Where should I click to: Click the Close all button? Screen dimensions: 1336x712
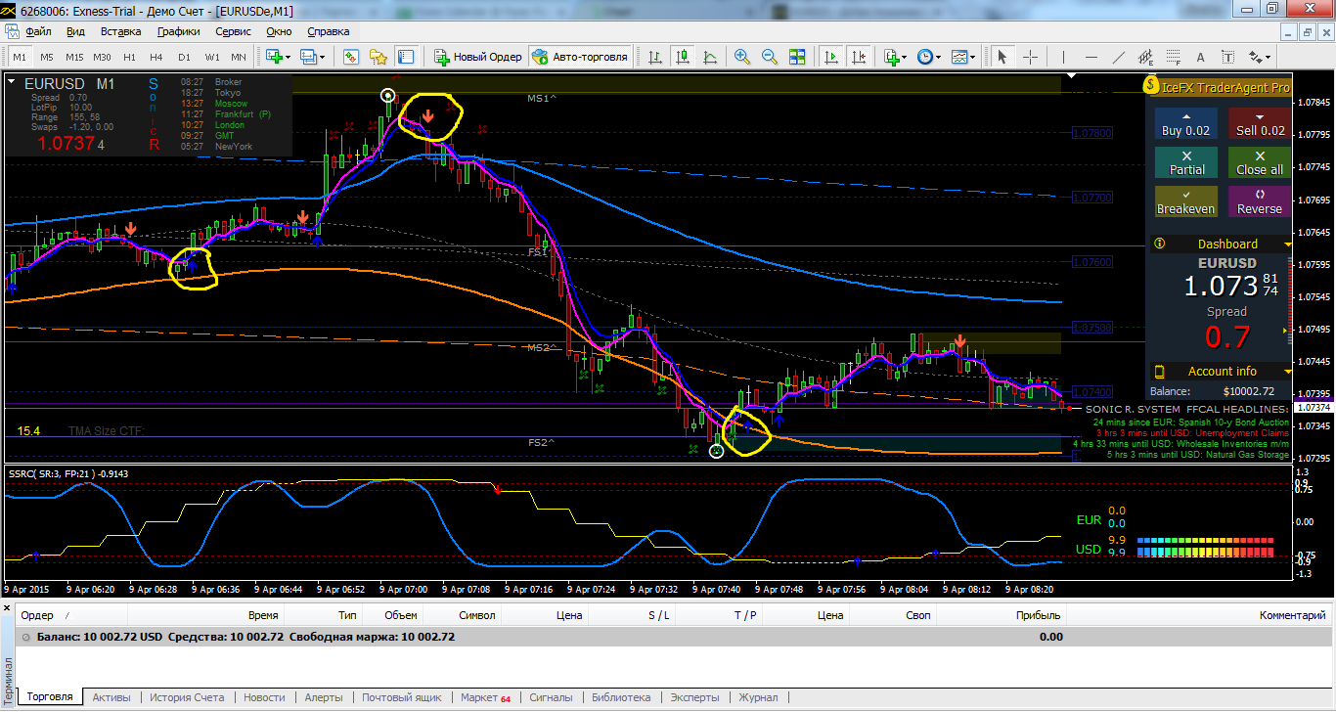point(1260,162)
